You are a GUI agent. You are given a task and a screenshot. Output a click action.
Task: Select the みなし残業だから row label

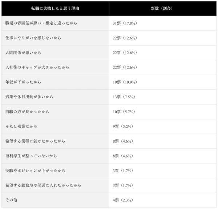click(21, 126)
